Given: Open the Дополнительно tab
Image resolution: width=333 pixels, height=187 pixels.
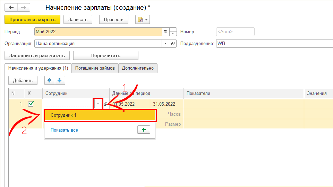Looking at the screenshot, I should 138,68.
